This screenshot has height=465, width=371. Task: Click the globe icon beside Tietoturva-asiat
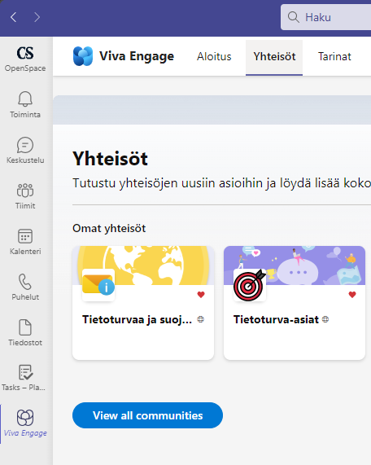tap(325, 319)
